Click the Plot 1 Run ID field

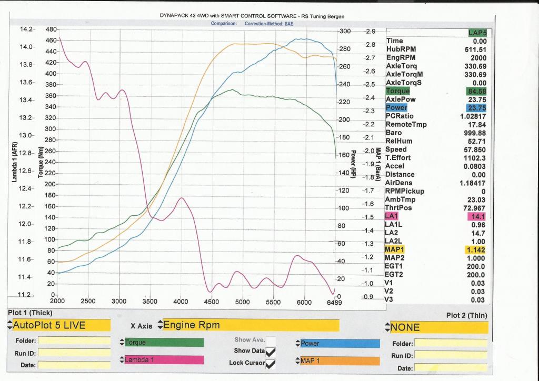pyautogui.click(x=74, y=353)
